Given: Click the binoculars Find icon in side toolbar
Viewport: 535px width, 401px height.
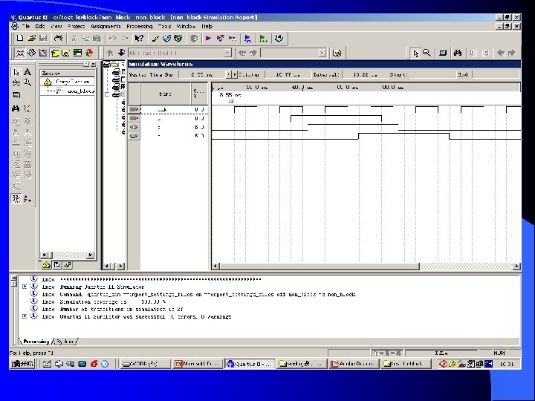Looking at the screenshot, I should [x=16, y=108].
